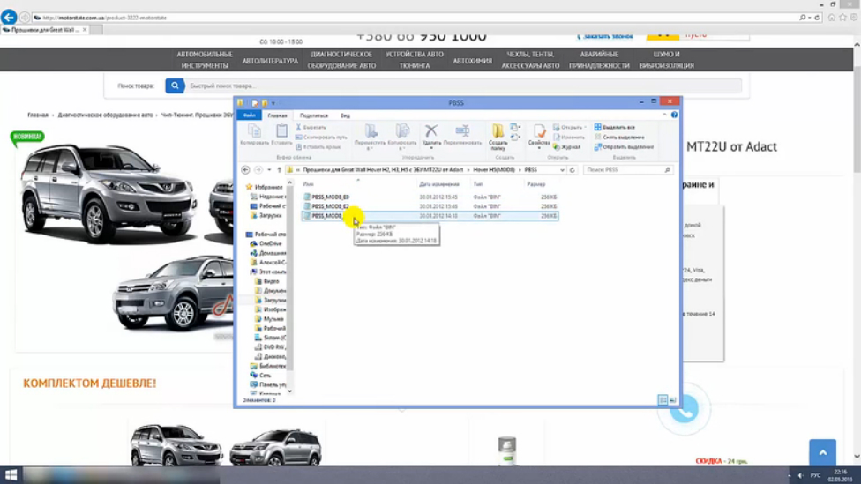
Task: Click Диагностическое оборудование авто breadcrumb link
Action: (x=106, y=115)
